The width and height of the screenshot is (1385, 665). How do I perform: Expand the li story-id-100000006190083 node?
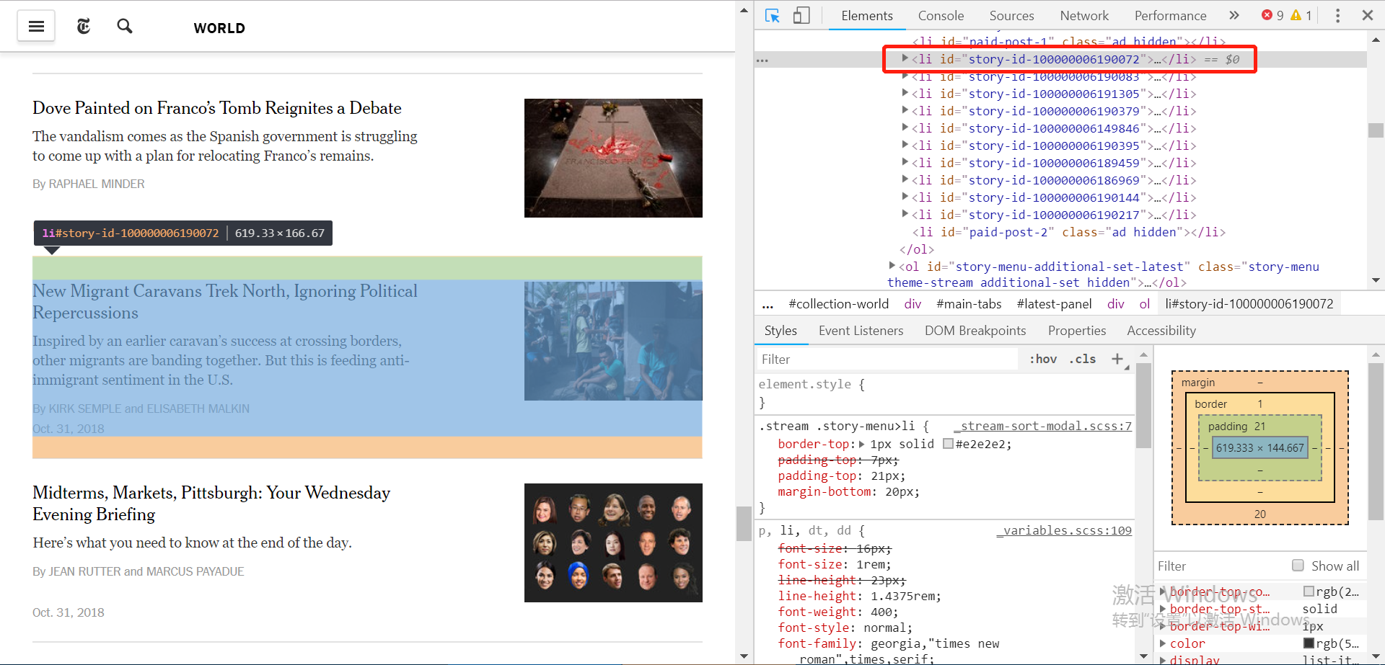pyautogui.click(x=906, y=76)
